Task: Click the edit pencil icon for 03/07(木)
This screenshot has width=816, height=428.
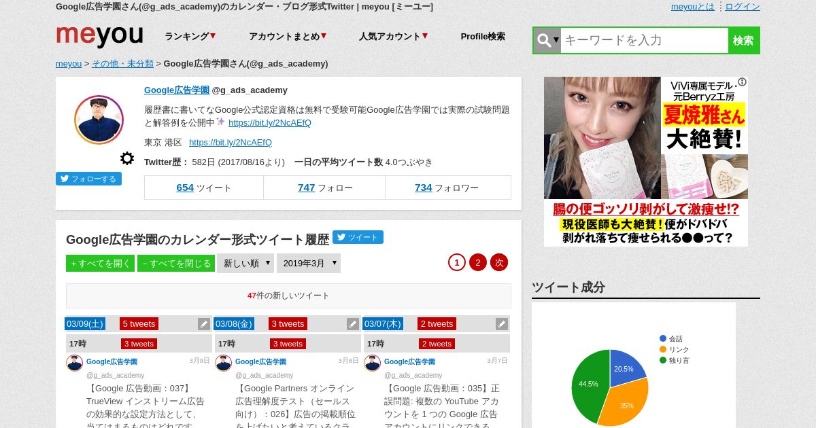Action: (502, 324)
